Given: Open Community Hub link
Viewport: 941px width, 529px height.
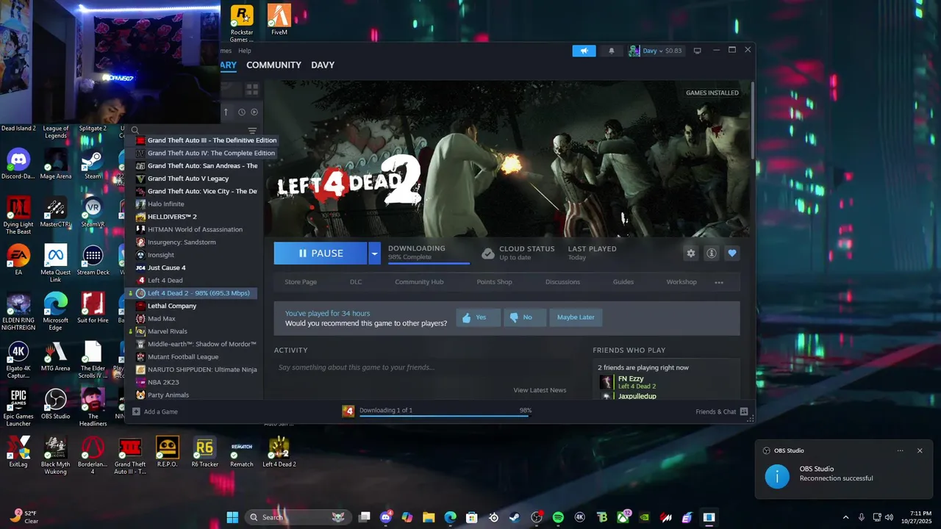Looking at the screenshot, I should (x=419, y=282).
